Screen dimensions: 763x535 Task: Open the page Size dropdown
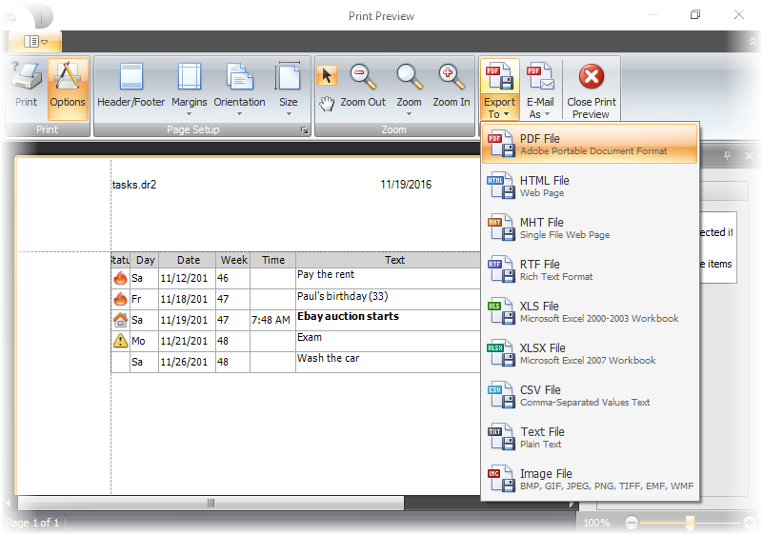pyautogui.click(x=288, y=89)
